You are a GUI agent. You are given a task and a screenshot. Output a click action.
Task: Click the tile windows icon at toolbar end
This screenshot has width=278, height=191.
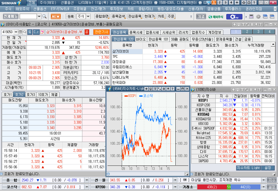pos(272,16)
